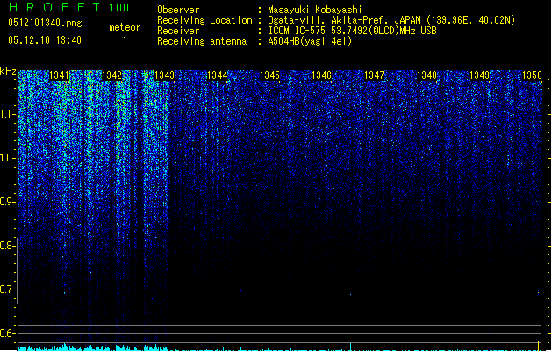Click the 'Receiving Location' field label
Image resolution: width=552 pixels, height=351 pixels.
(204, 20)
